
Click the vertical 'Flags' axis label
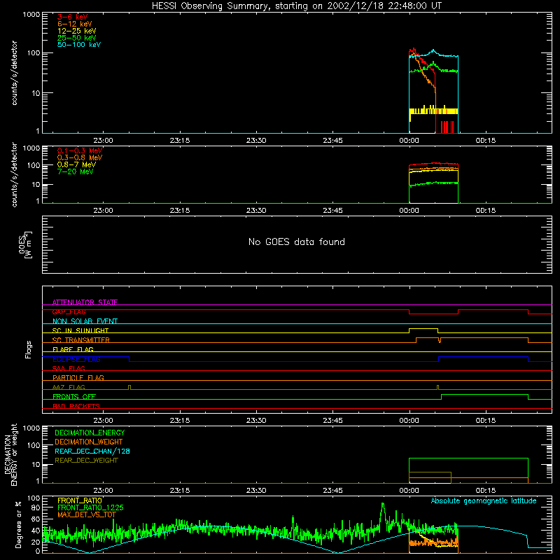pos(29,349)
